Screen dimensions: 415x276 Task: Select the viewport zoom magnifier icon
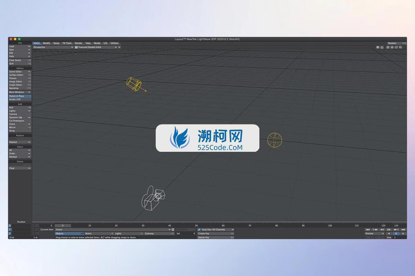400,47
